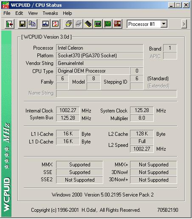The image size is (192, 219).
Task: Click the green chip info icon
Action: (98, 24)
